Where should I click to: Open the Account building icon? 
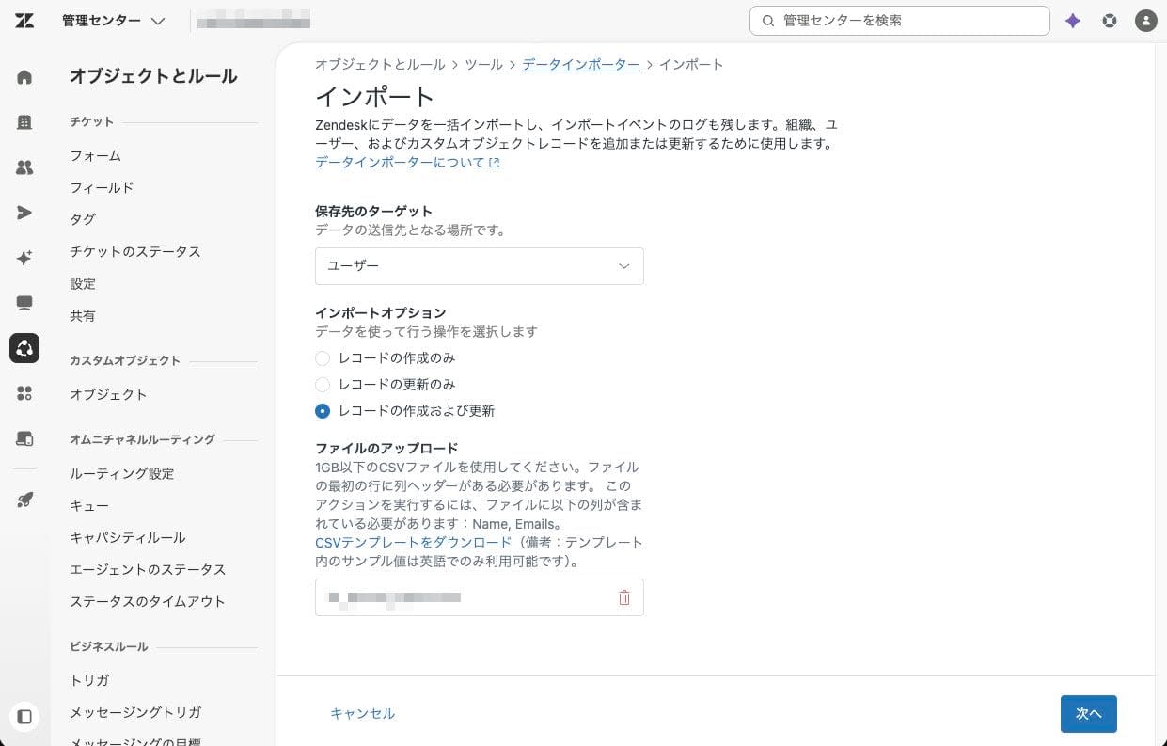[x=24, y=122]
